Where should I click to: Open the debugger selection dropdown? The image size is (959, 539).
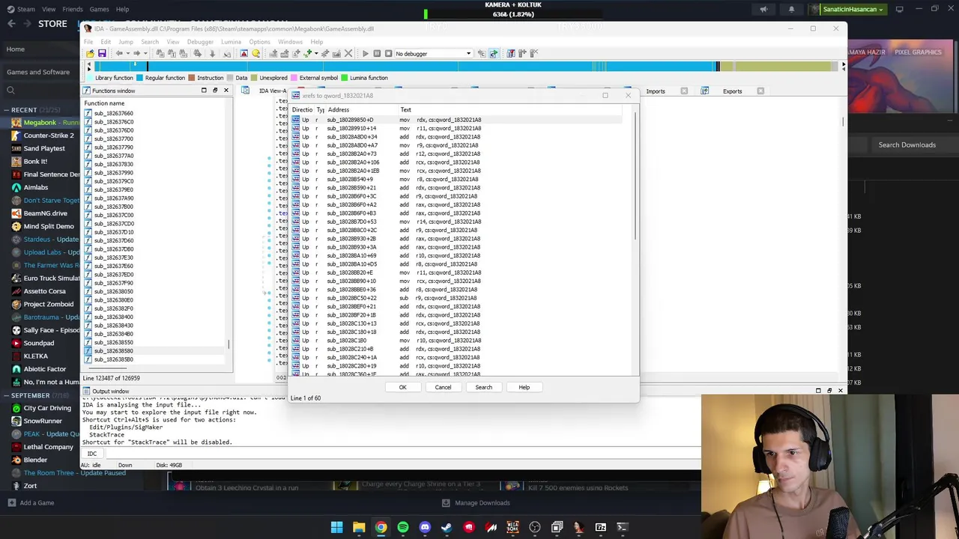click(433, 53)
